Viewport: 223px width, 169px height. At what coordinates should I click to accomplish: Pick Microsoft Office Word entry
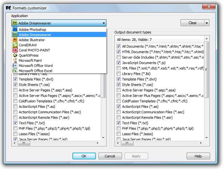(x=59, y=66)
